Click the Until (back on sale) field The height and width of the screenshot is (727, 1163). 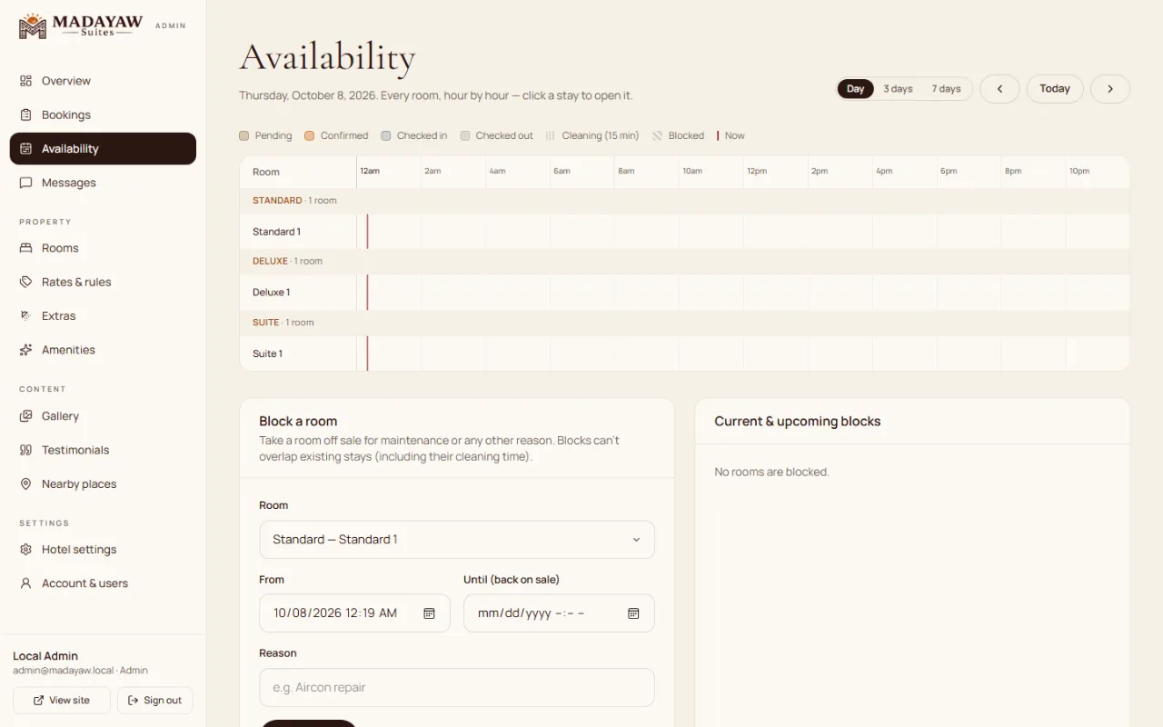(x=559, y=613)
